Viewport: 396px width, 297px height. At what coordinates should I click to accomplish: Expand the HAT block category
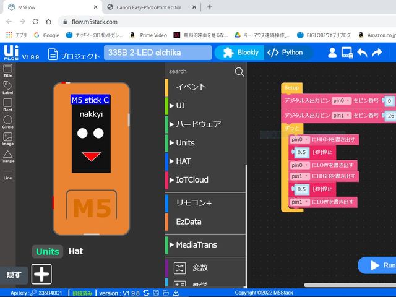[205, 161]
